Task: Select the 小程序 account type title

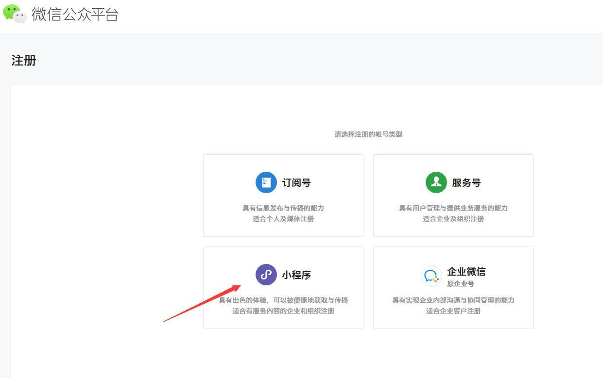Action: click(x=296, y=275)
